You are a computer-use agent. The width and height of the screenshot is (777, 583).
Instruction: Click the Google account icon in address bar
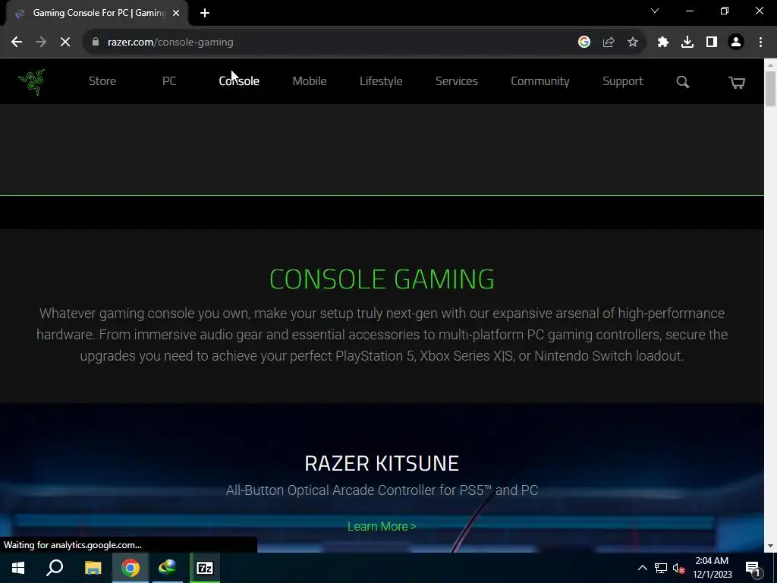pos(584,43)
